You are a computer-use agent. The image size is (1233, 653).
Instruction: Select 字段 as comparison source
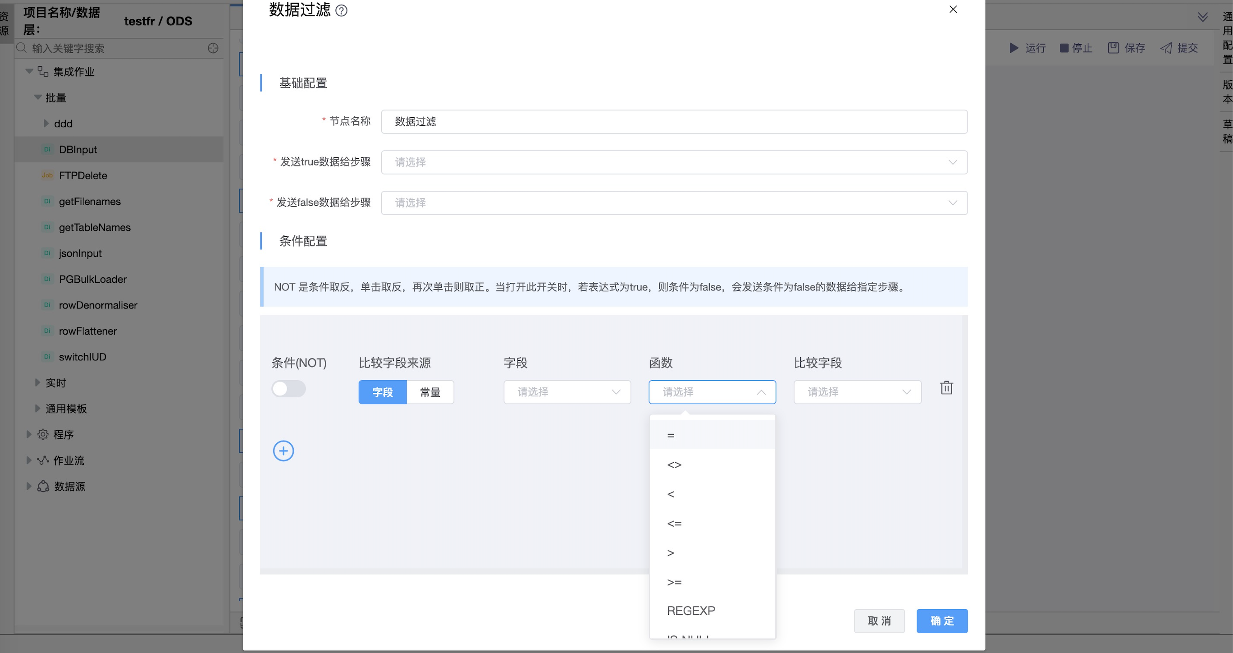pos(383,392)
